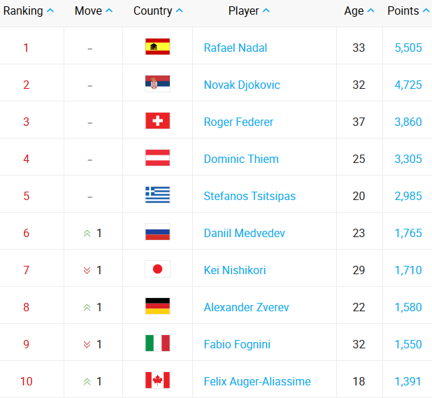Sort table by Age column
This screenshot has width=432, height=398.
click(359, 11)
